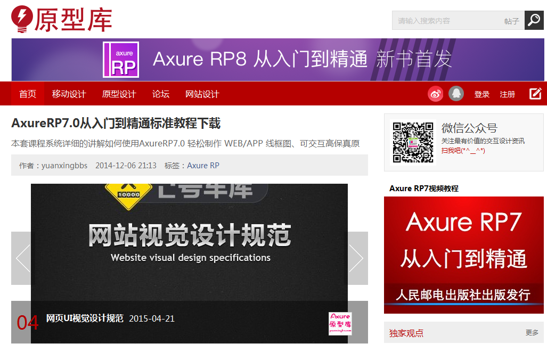Click the slide number 04
This screenshot has height=344, width=547.
coord(28,322)
